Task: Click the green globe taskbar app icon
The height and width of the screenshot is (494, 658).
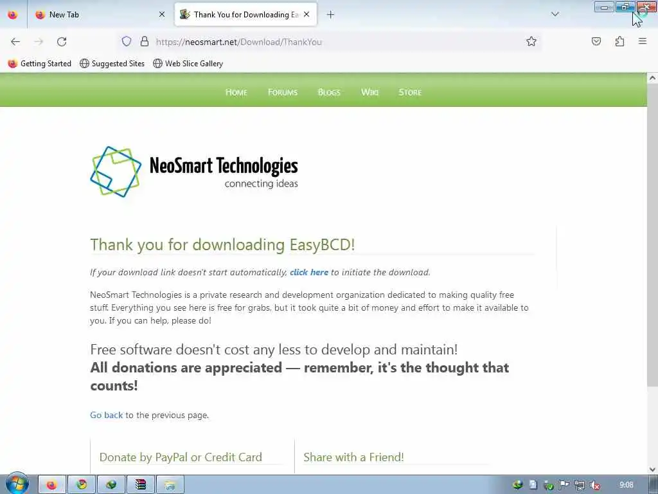Action: (x=111, y=485)
